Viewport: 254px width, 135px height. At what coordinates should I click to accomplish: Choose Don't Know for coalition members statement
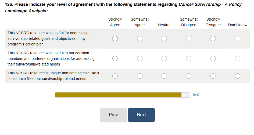click(238, 59)
